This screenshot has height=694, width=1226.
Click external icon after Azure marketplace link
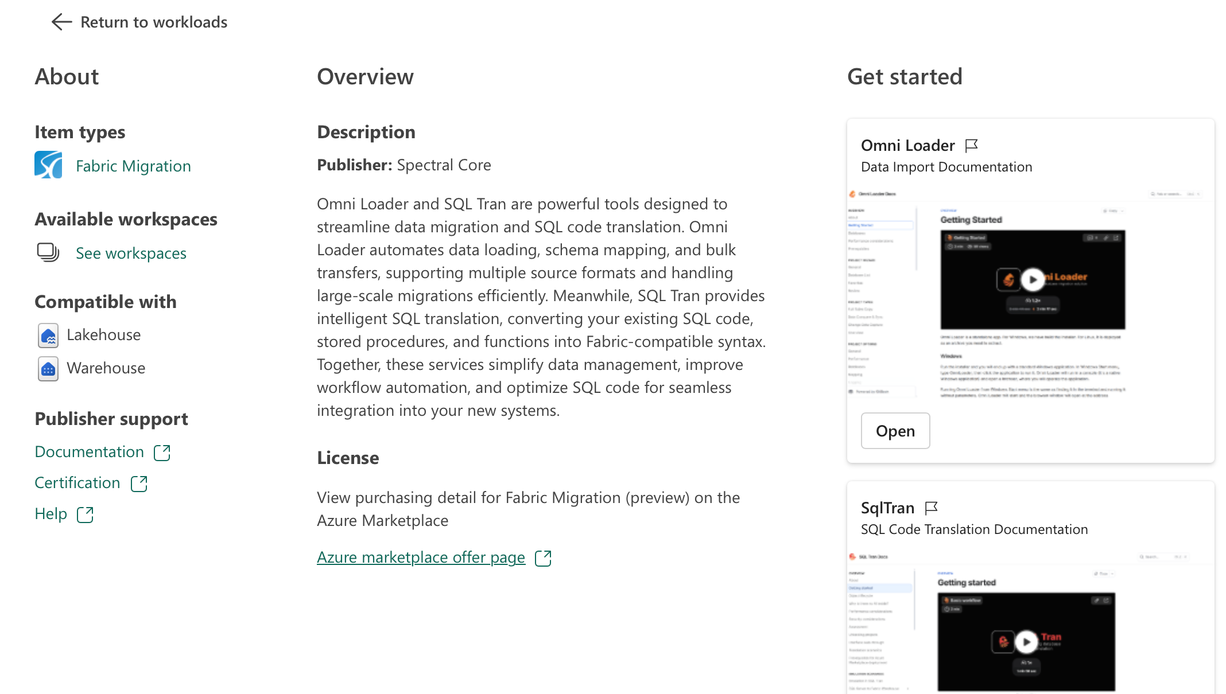pyautogui.click(x=543, y=558)
